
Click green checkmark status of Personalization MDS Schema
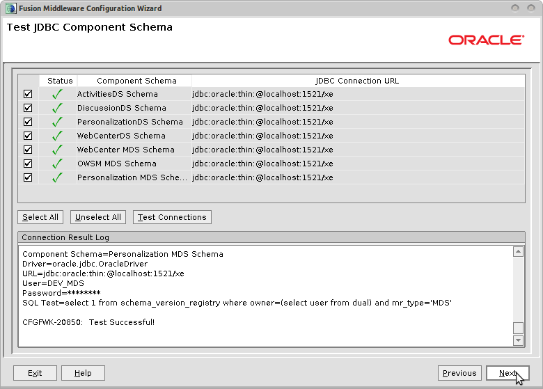point(58,177)
